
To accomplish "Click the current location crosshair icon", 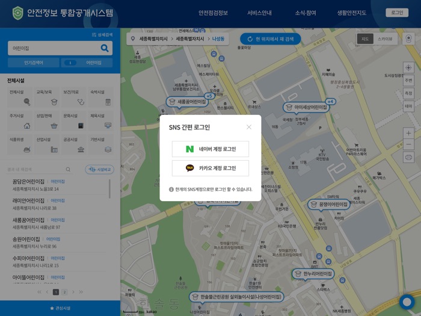I will click(408, 67).
